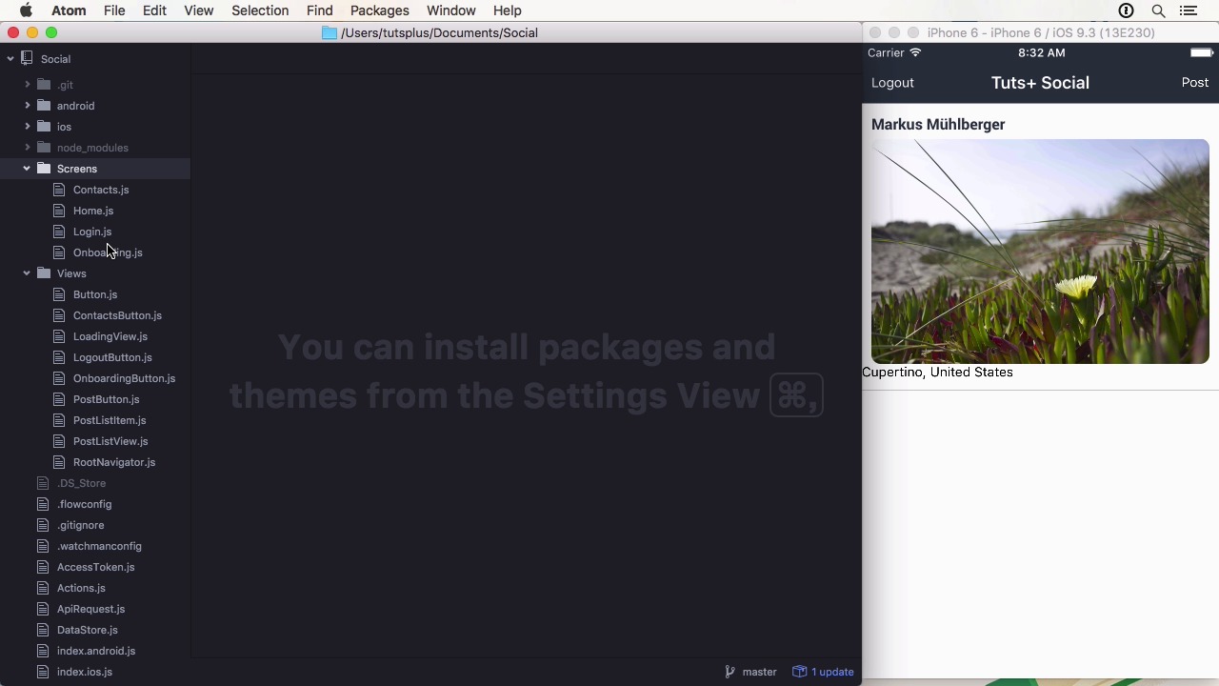Screen dimensions: 1219x686
Task: Open the Selection menu
Action: point(260,10)
